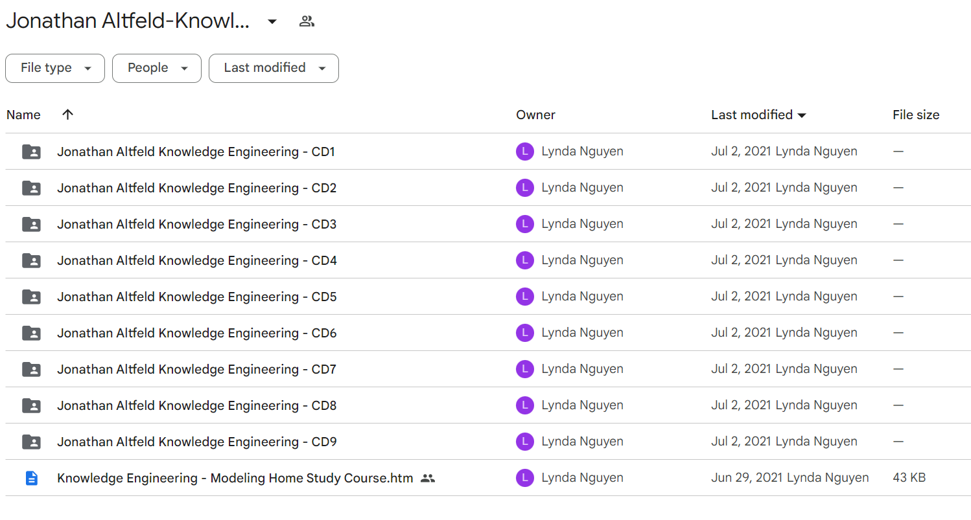Click the CD1 shared folder icon
Viewport: 971px width, 520px height.
31,152
